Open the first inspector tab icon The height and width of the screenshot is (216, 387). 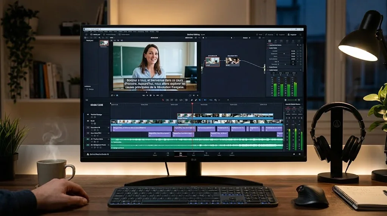pos(269,41)
